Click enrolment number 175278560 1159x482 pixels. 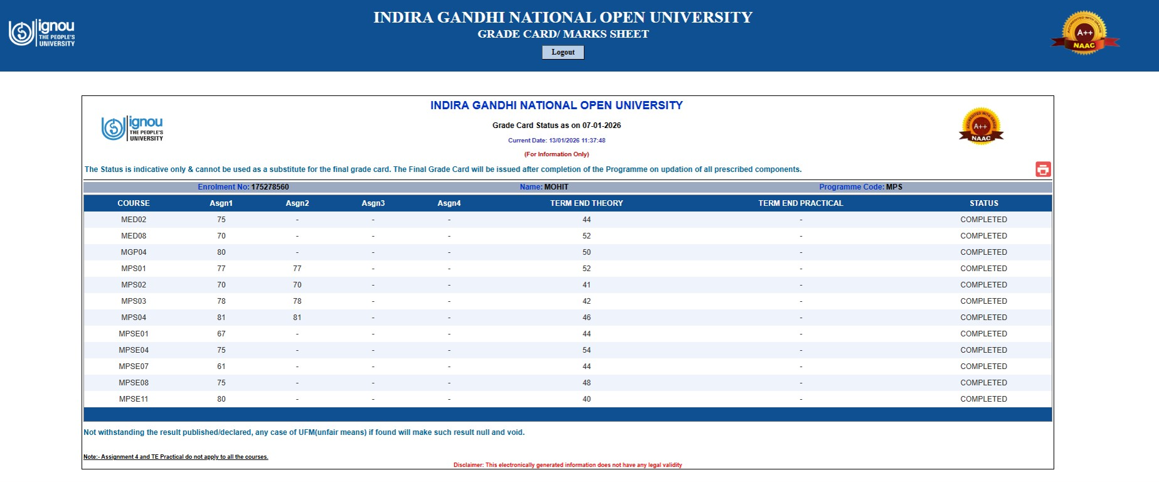(270, 187)
